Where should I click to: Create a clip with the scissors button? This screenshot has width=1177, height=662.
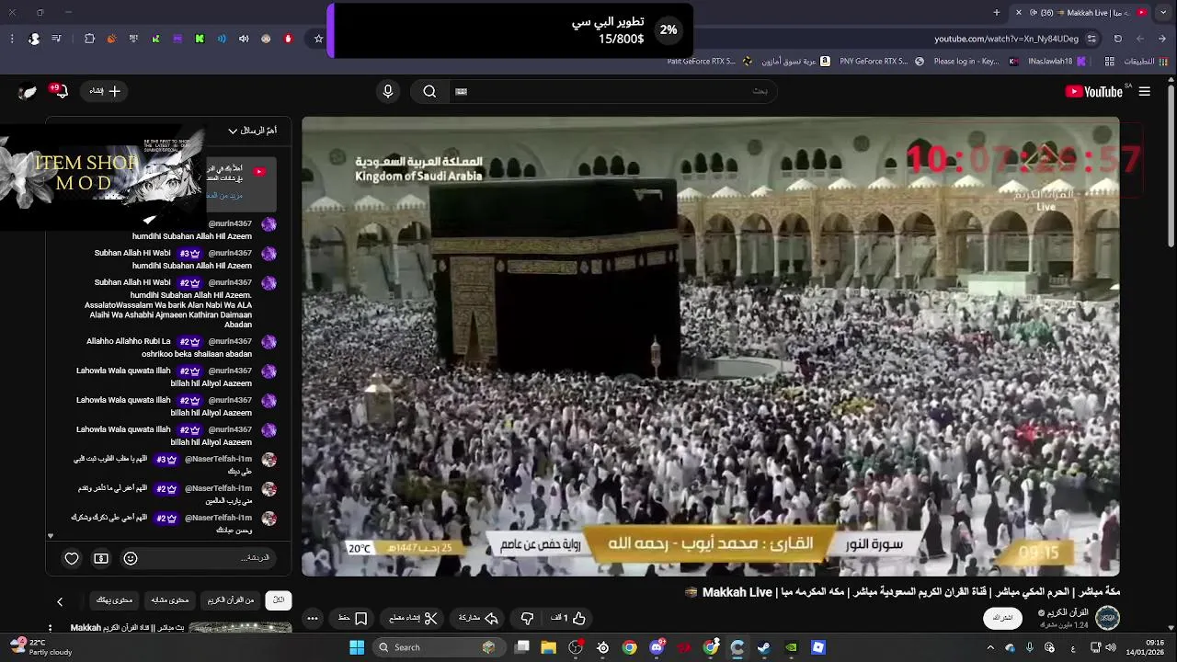tap(413, 619)
